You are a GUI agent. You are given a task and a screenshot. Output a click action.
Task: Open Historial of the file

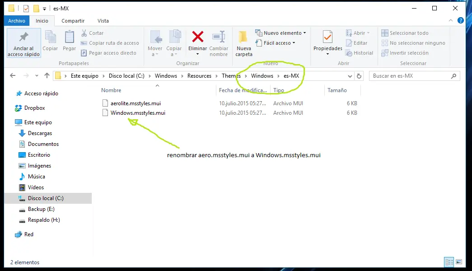[360, 53]
